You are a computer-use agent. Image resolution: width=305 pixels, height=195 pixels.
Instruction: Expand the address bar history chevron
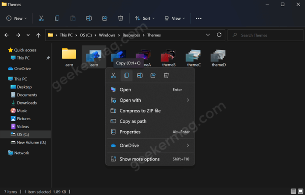pyautogui.click(x=208, y=35)
